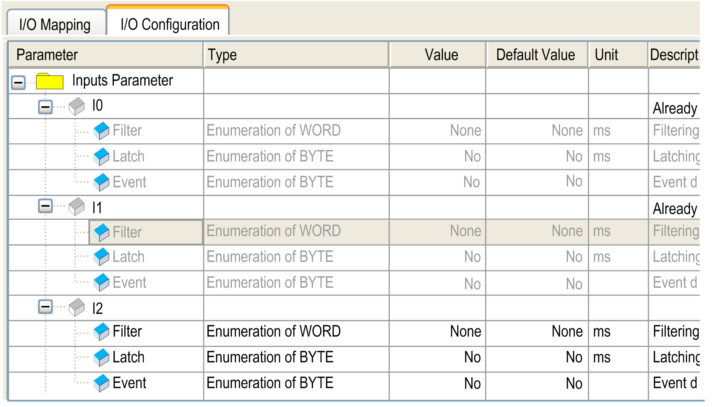Collapse the I0 input node
Viewport: 719px width, 407px height.
tap(46, 107)
